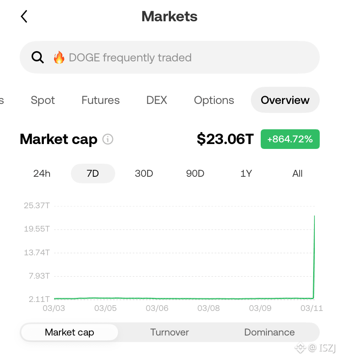Select the 7D time range
Screen dimensions: 339x358
(x=93, y=173)
